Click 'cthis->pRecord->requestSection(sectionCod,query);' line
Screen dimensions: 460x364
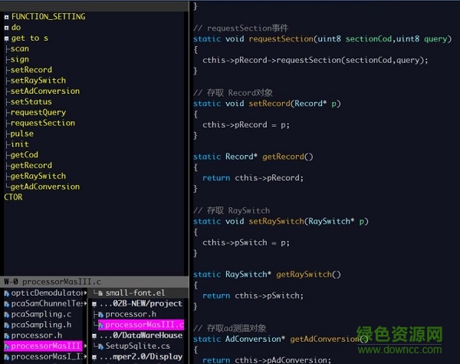[315, 60]
